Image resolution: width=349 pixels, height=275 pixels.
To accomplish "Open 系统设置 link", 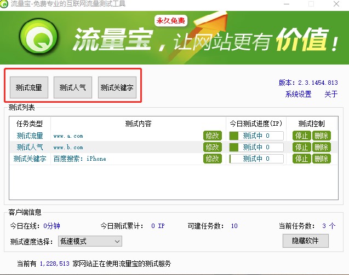I will tap(298, 94).
